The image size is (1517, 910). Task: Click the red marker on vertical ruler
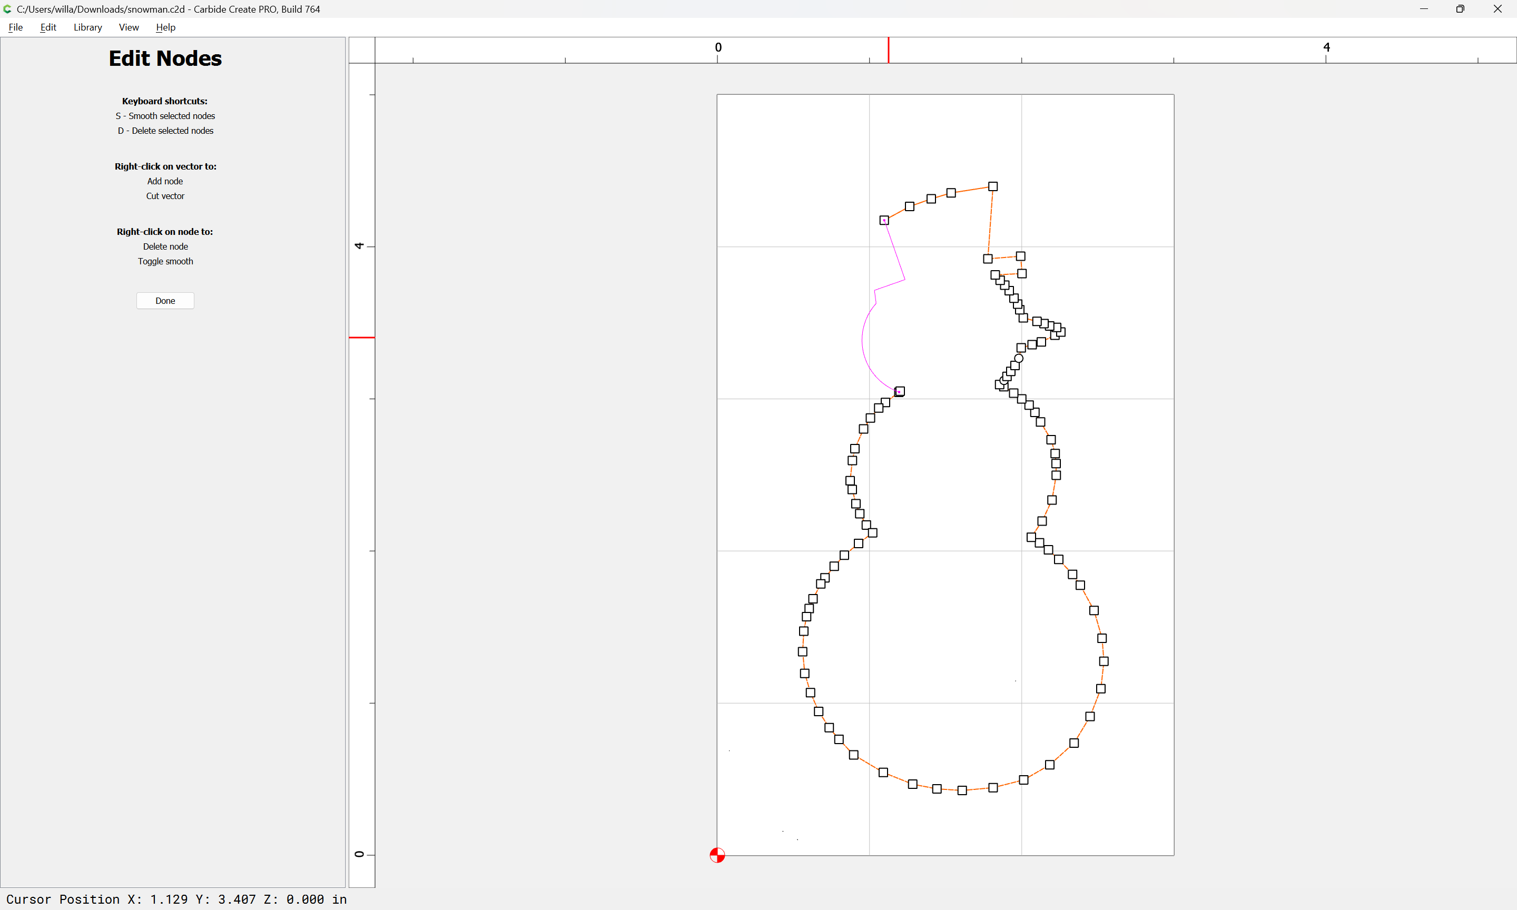click(x=361, y=337)
